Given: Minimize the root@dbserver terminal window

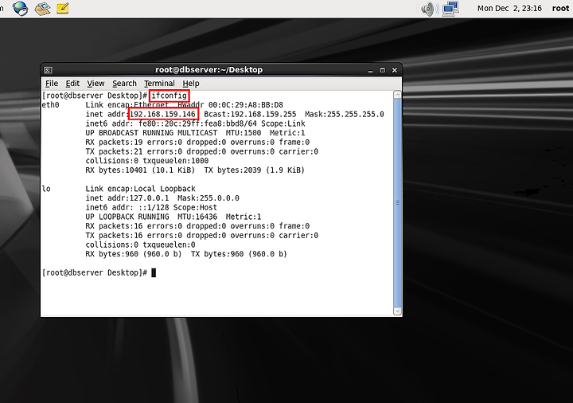Looking at the screenshot, I should tap(371, 70).
